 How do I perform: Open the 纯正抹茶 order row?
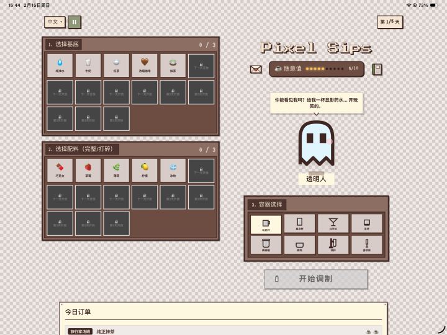click(223, 331)
